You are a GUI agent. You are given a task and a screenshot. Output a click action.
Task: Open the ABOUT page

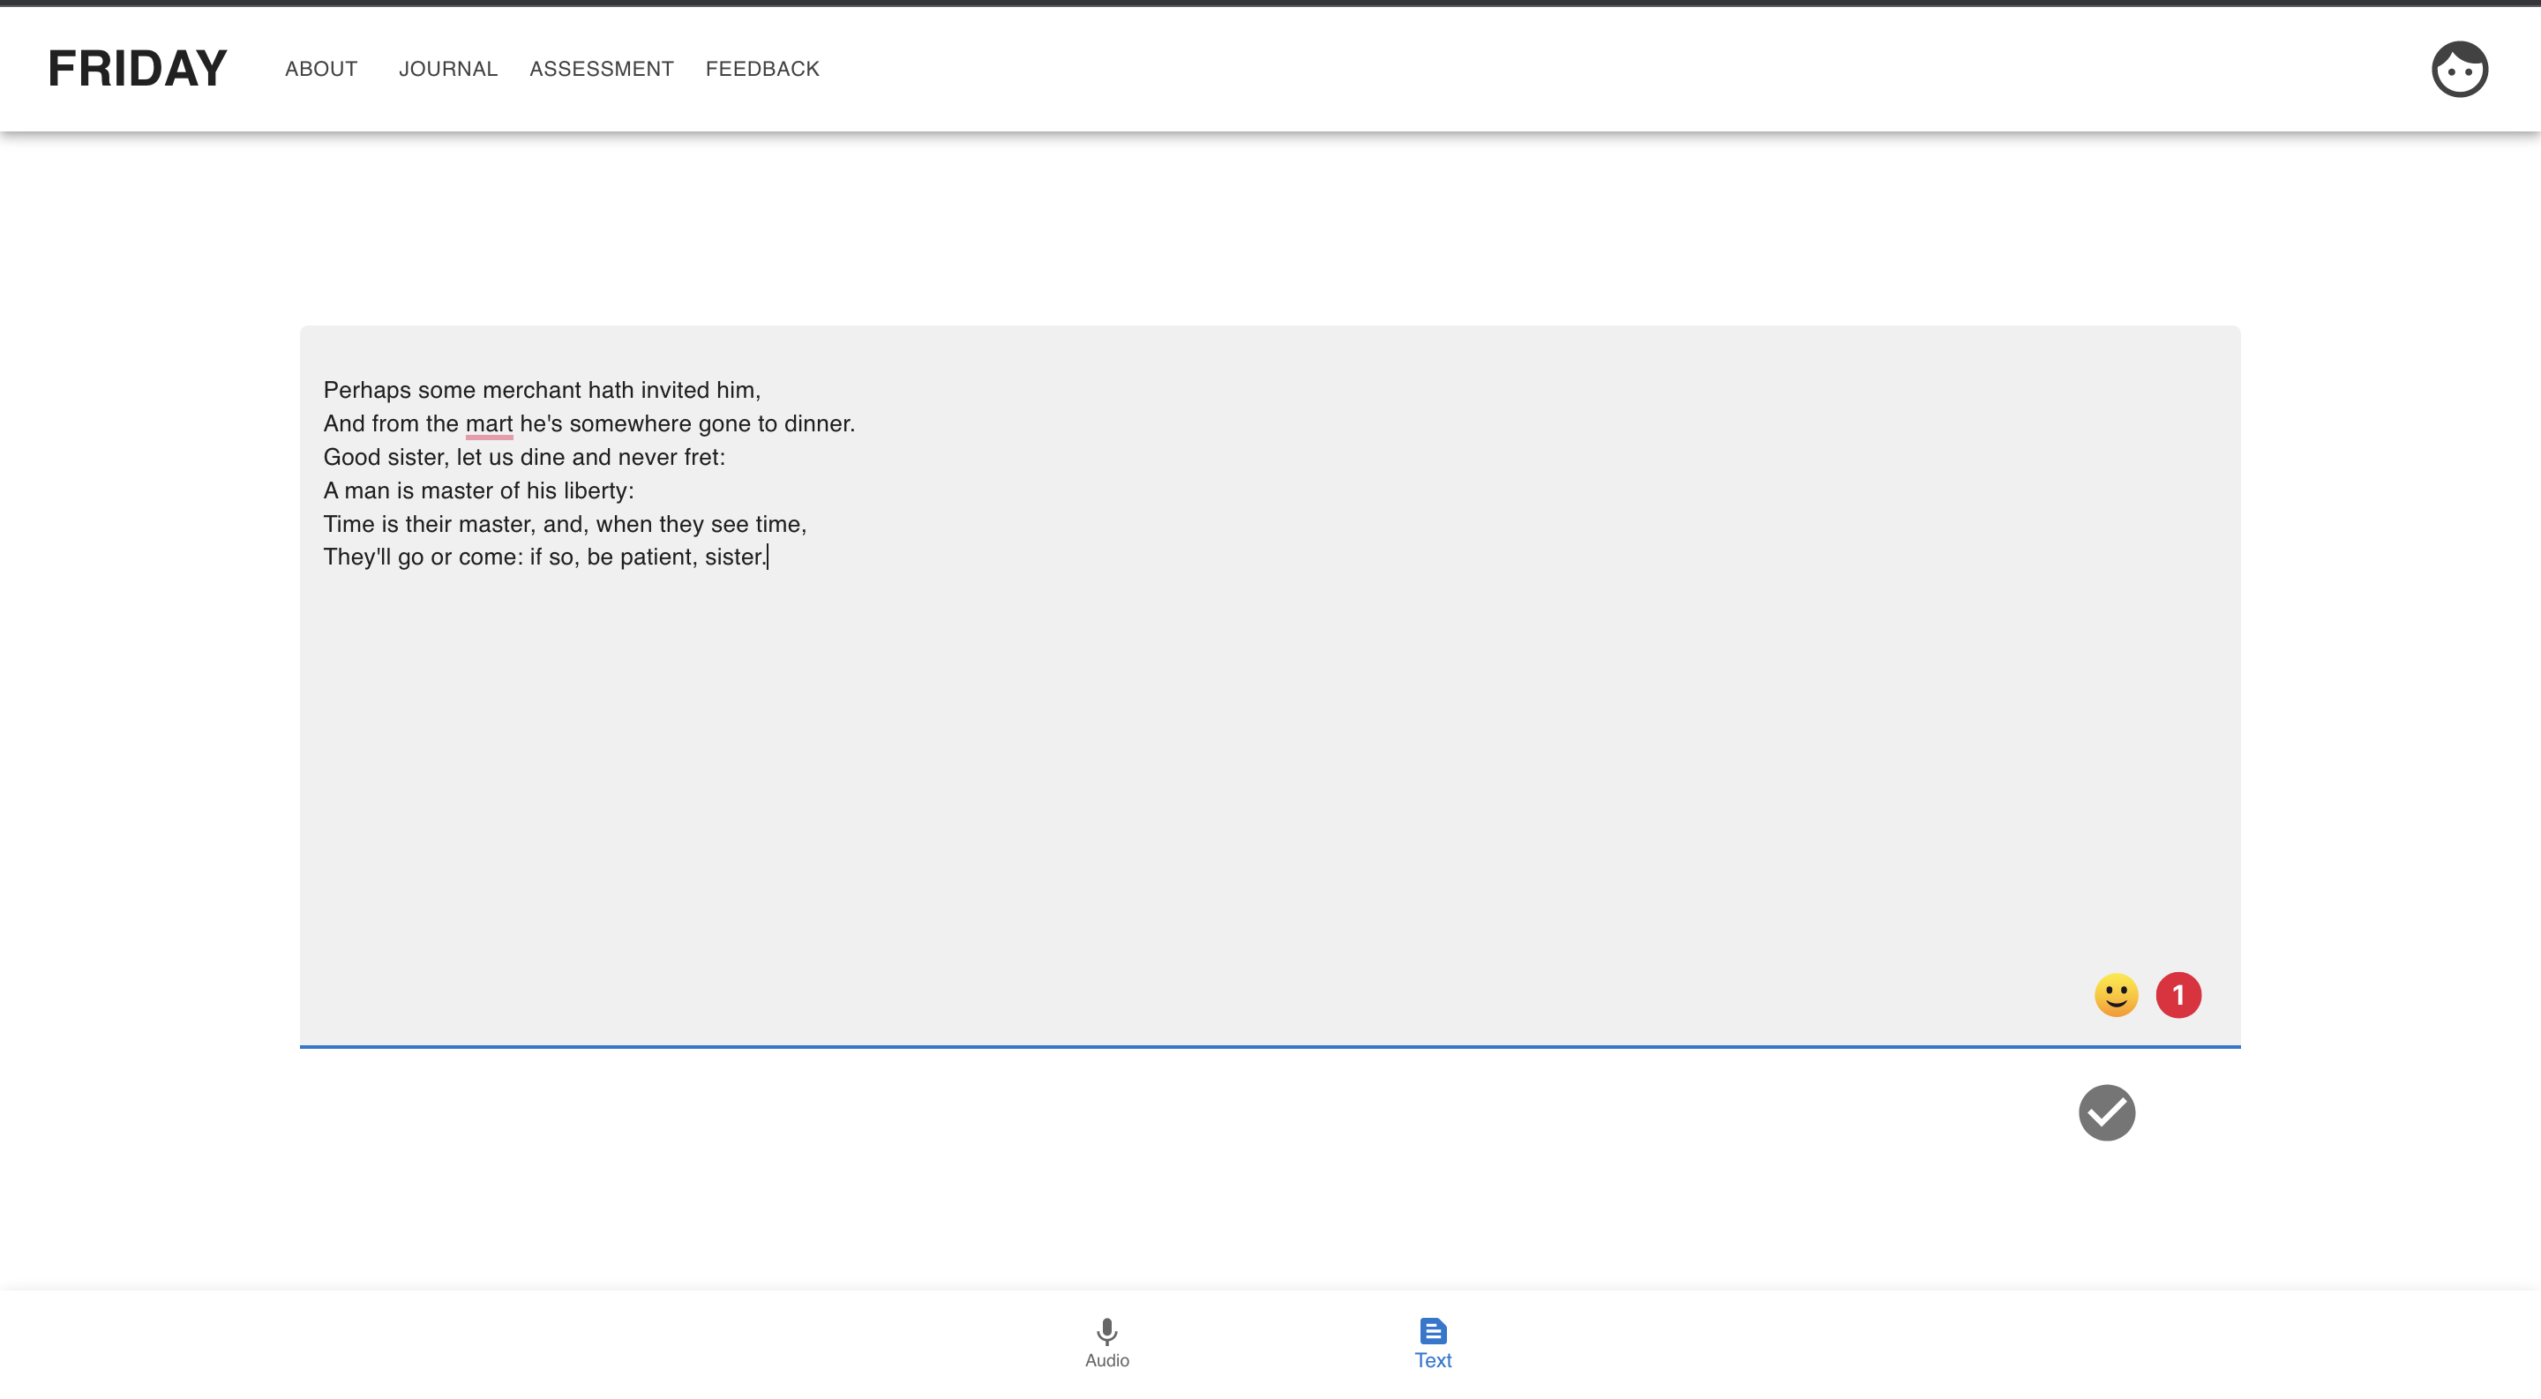(320, 69)
